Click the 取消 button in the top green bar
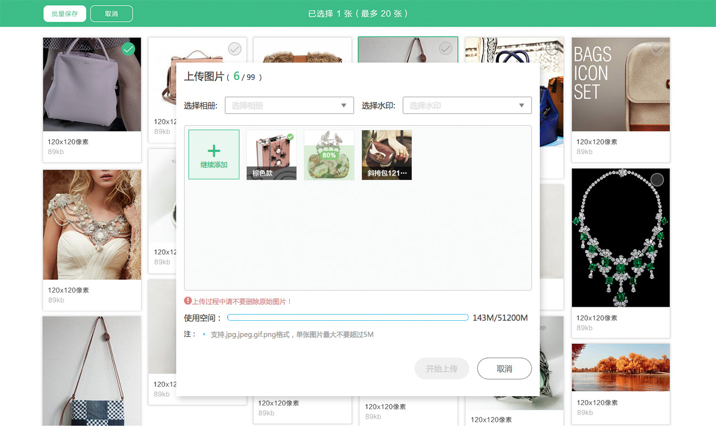This screenshot has height=447, width=716. point(111,13)
